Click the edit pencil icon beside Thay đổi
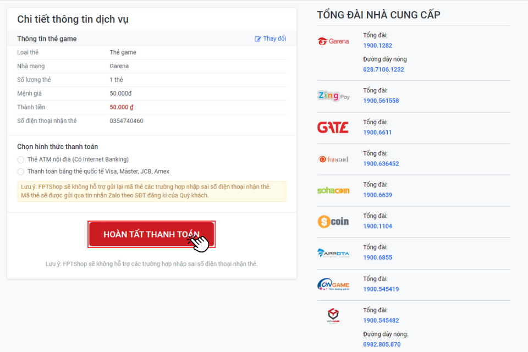Viewport: 528px width, 352px height. tap(257, 38)
